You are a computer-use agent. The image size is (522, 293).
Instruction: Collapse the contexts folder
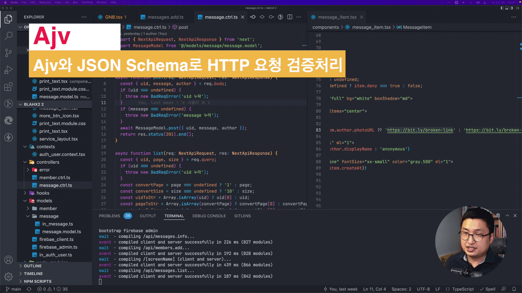[x=54, y=146]
